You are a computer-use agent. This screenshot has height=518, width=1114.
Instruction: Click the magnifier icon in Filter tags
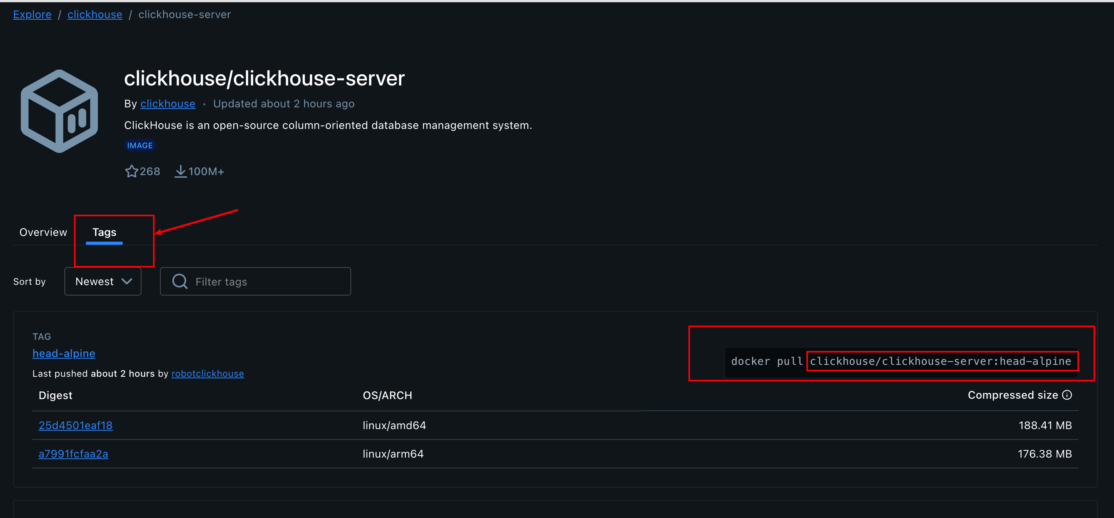pyautogui.click(x=180, y=281)
